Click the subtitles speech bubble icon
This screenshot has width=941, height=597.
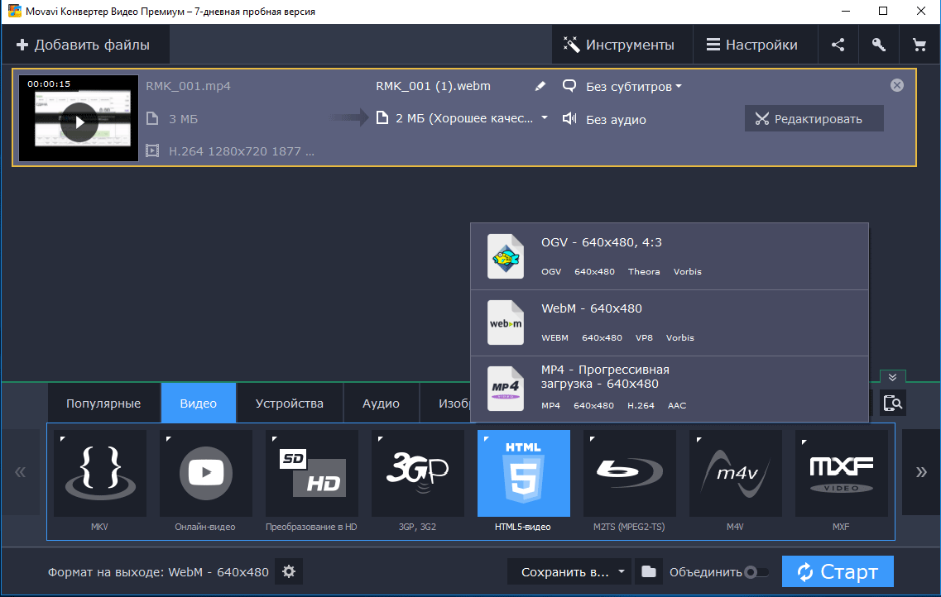tap(569, 86)
